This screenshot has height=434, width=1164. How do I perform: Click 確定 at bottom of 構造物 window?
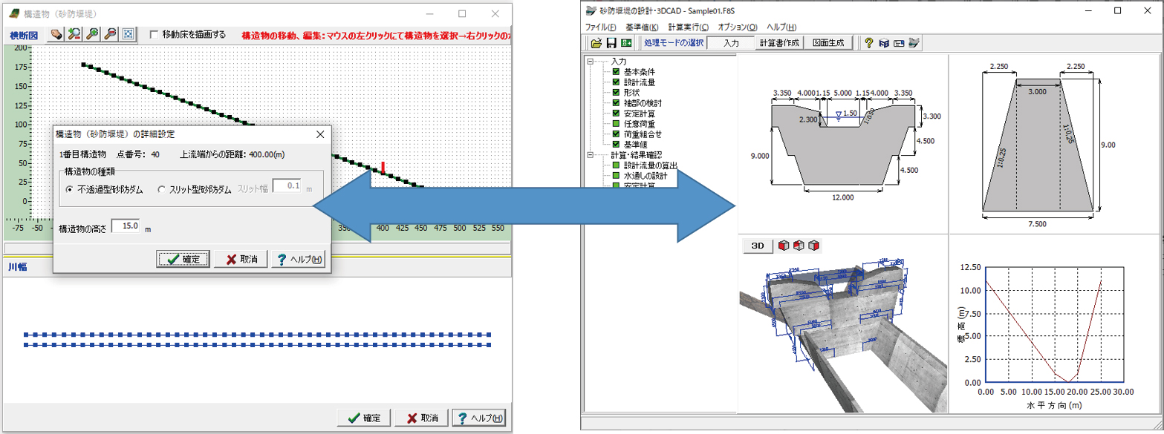[x=364, y=418]
